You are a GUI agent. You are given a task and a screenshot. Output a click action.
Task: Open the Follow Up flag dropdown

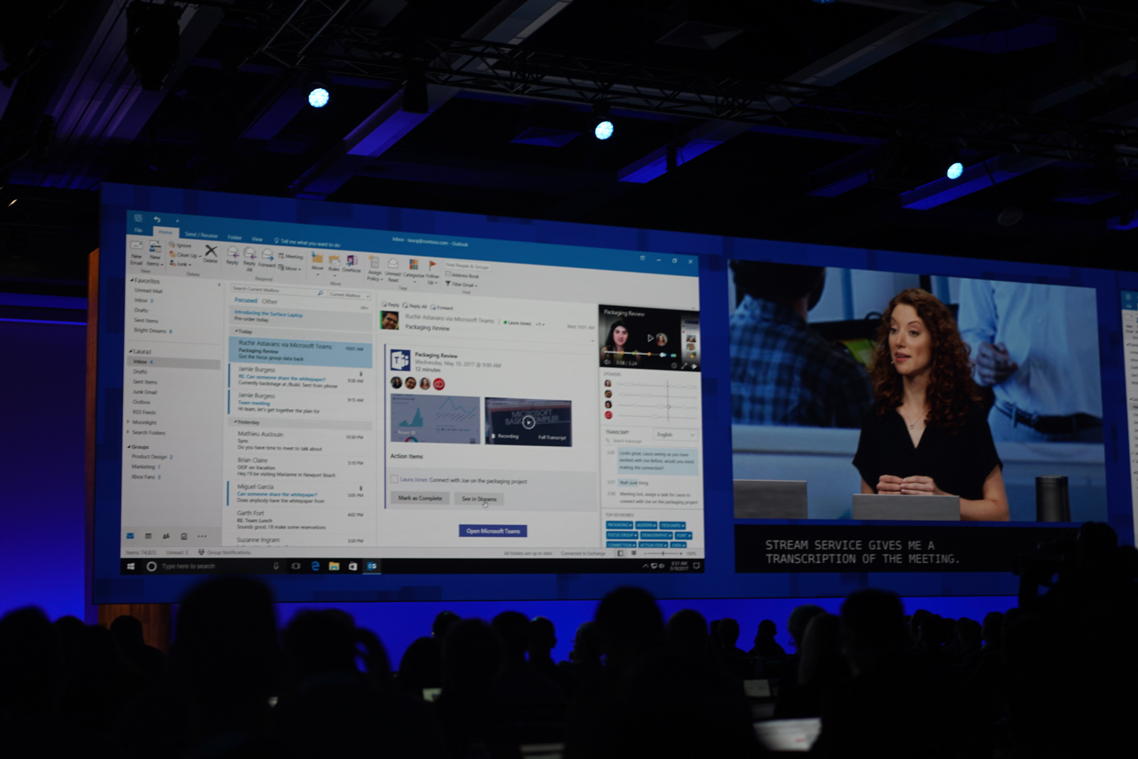coord(432,272)
